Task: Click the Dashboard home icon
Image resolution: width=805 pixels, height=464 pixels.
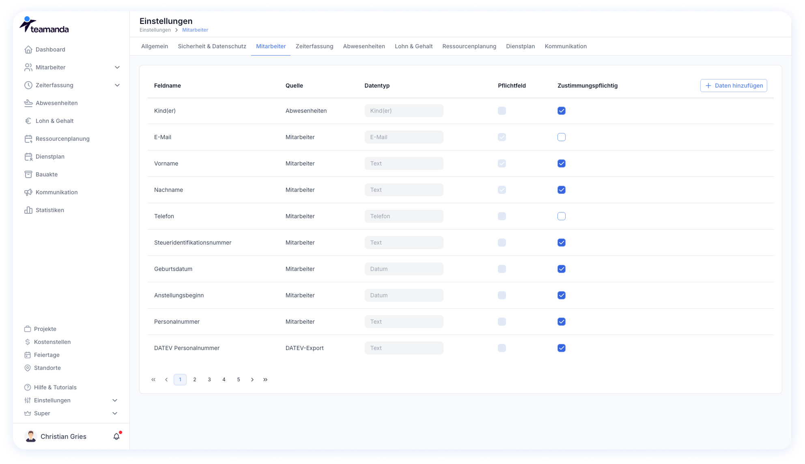Action: coord(28,49)
